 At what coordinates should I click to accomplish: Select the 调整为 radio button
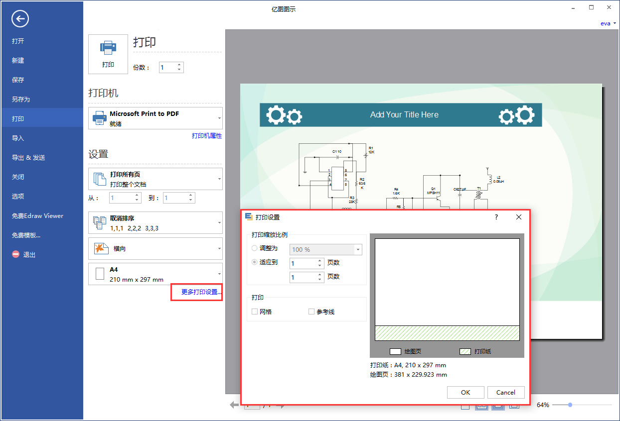pos(255,248)
